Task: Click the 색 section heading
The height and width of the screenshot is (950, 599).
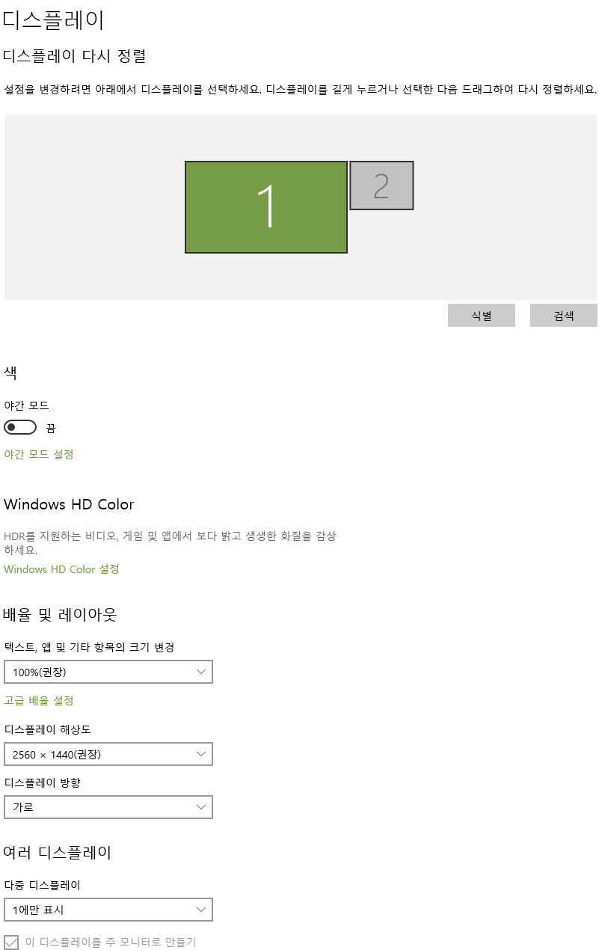Action: click(x=10, y=372)
